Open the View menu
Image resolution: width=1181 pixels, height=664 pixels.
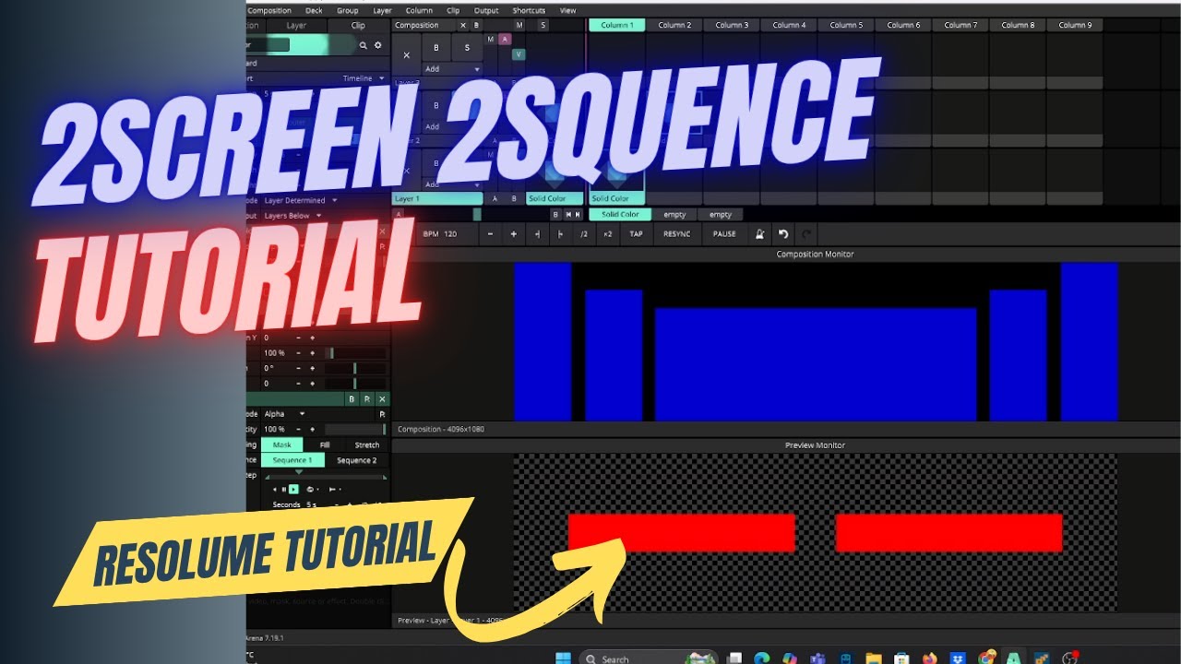[x=568, y=10]
